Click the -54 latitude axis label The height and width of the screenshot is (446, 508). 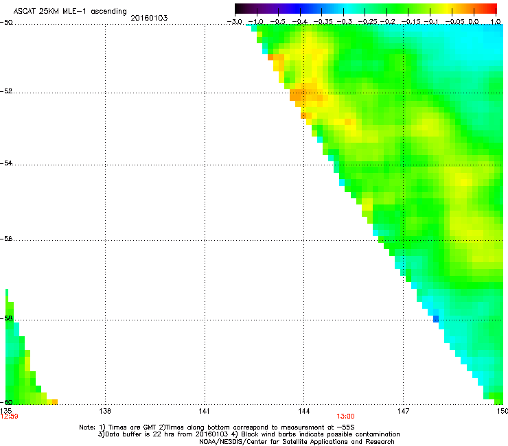[6, 163]
